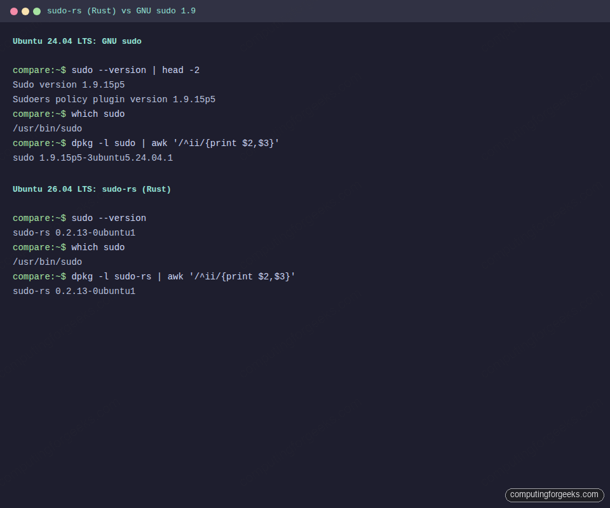Select the 'Sudoers policy plugin version 1.9.15p5' line
The image size is (610, 508).
click(x=114, y=99)
